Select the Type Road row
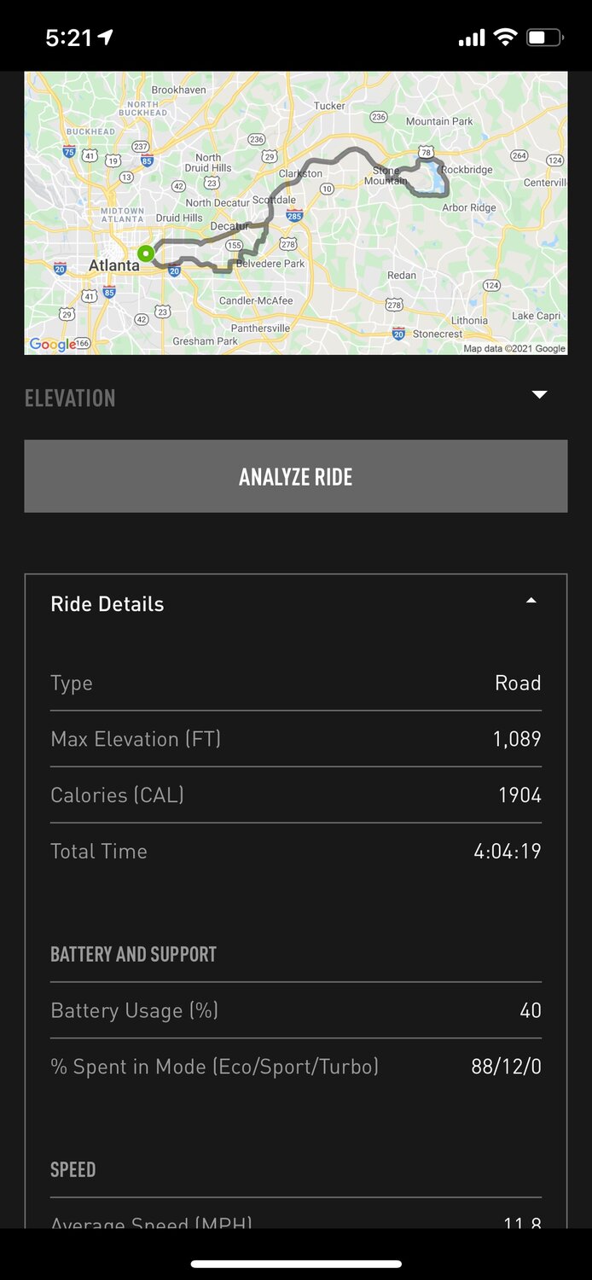This screenshot has height=1280, width=592. [295, 683]
